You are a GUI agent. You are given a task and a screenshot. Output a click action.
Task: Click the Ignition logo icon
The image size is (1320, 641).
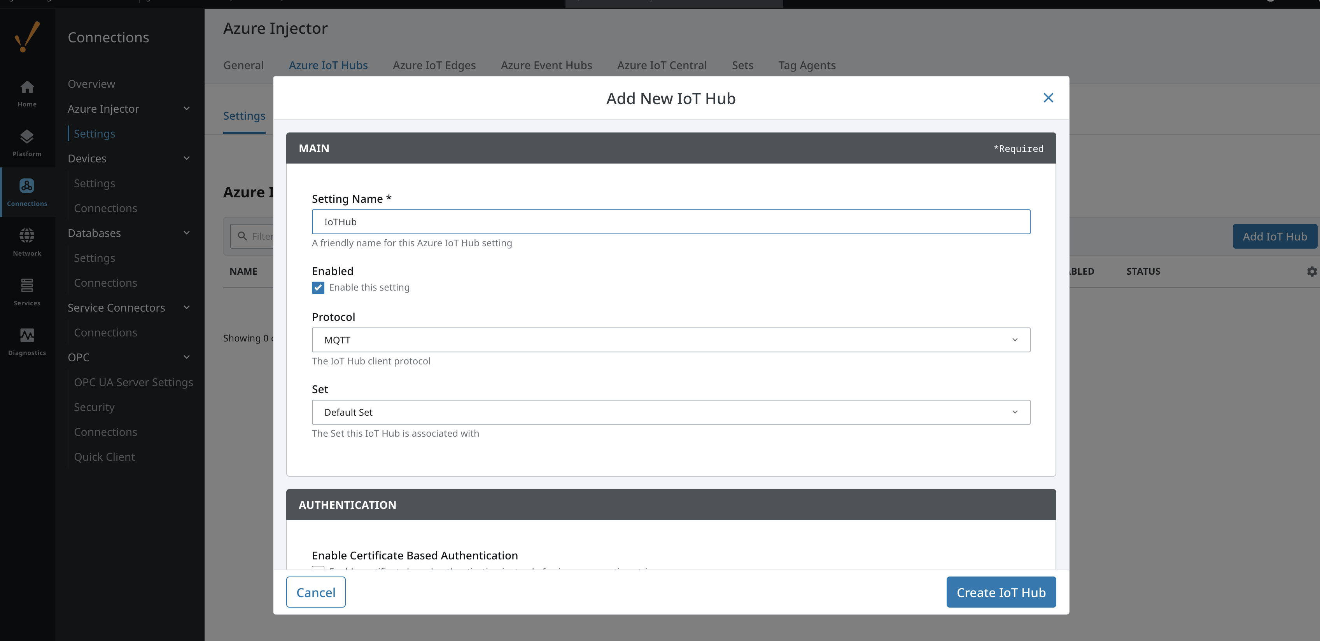[27, 37]
